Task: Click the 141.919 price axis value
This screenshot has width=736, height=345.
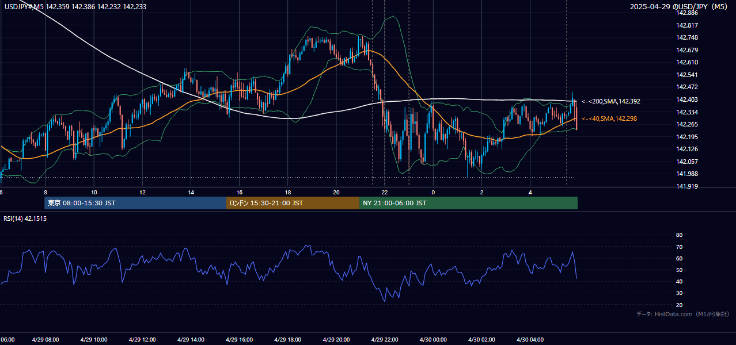Action: (x=686, y=186)
